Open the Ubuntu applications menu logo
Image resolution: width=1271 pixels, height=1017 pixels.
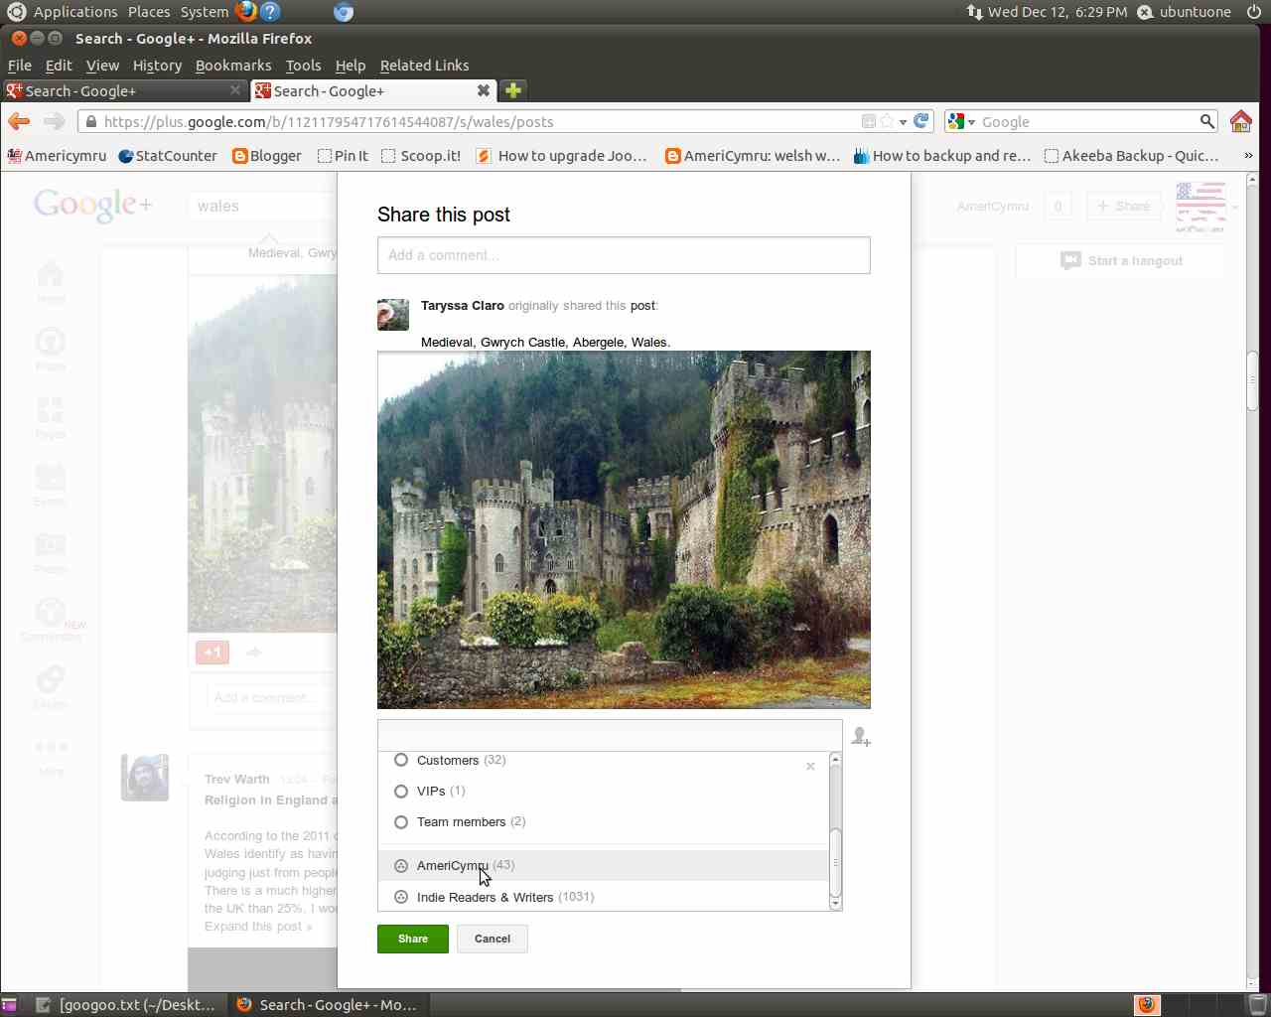tap(16, 12)
